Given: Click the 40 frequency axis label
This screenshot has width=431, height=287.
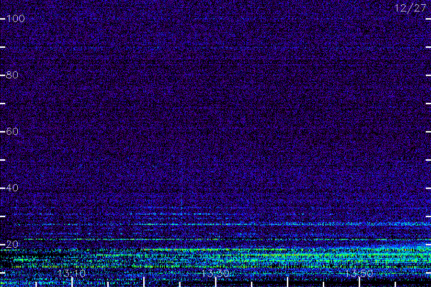Looking at the screenshot, I should (12, 188).
